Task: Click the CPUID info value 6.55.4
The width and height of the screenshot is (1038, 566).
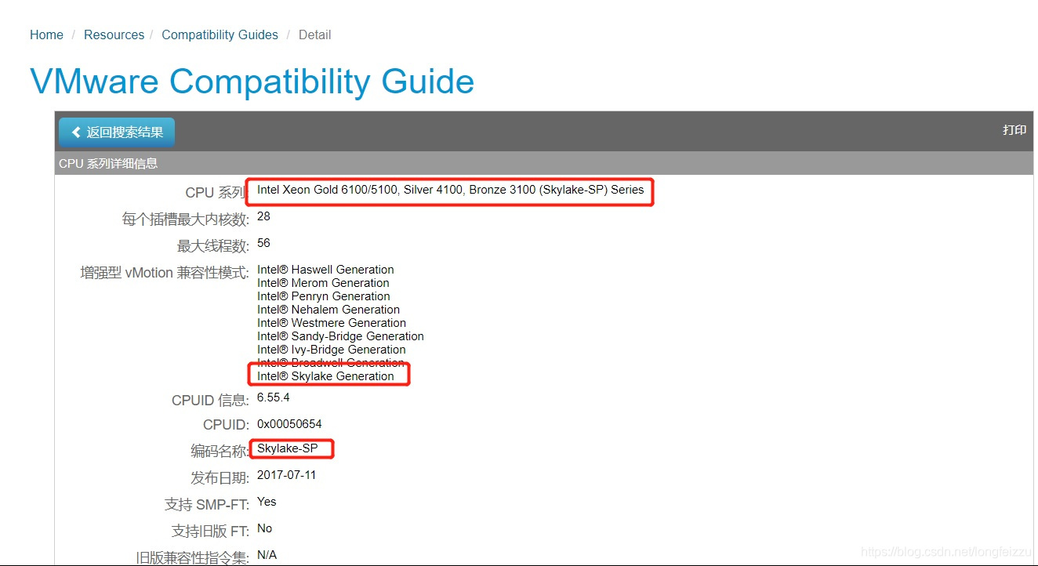Action: click(x=273, y=397)
